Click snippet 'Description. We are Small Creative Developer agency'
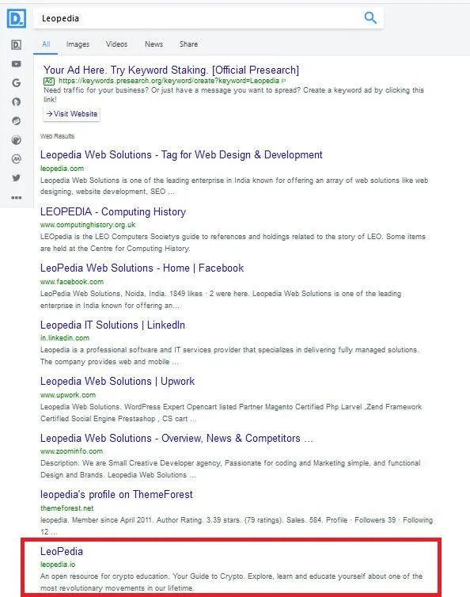This screenshot has height=597, width=470. tap(230, 469)
